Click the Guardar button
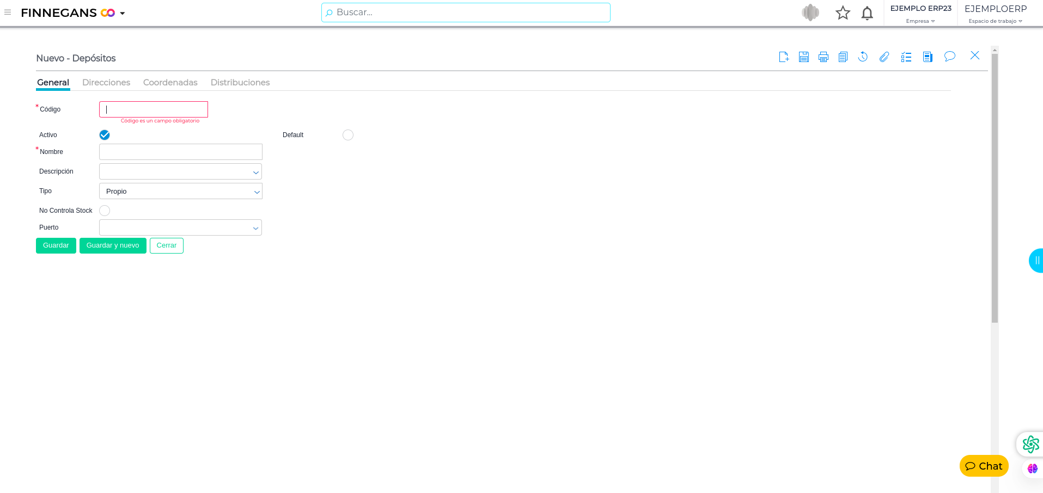The image size is (1043, 493). point(56,245)
